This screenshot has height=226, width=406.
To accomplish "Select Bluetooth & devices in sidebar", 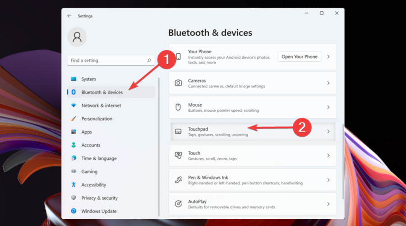I will [x=111, y=92].
